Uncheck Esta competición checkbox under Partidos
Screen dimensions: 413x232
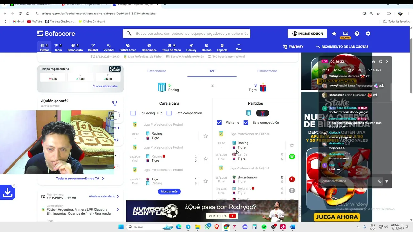[246, 122]
